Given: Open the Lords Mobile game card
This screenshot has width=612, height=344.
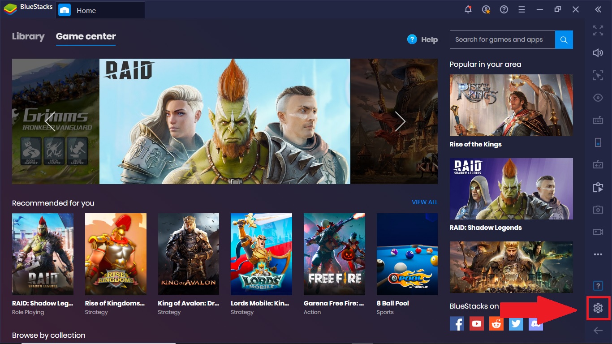Looking at the screenshot, I should (261, 254).
